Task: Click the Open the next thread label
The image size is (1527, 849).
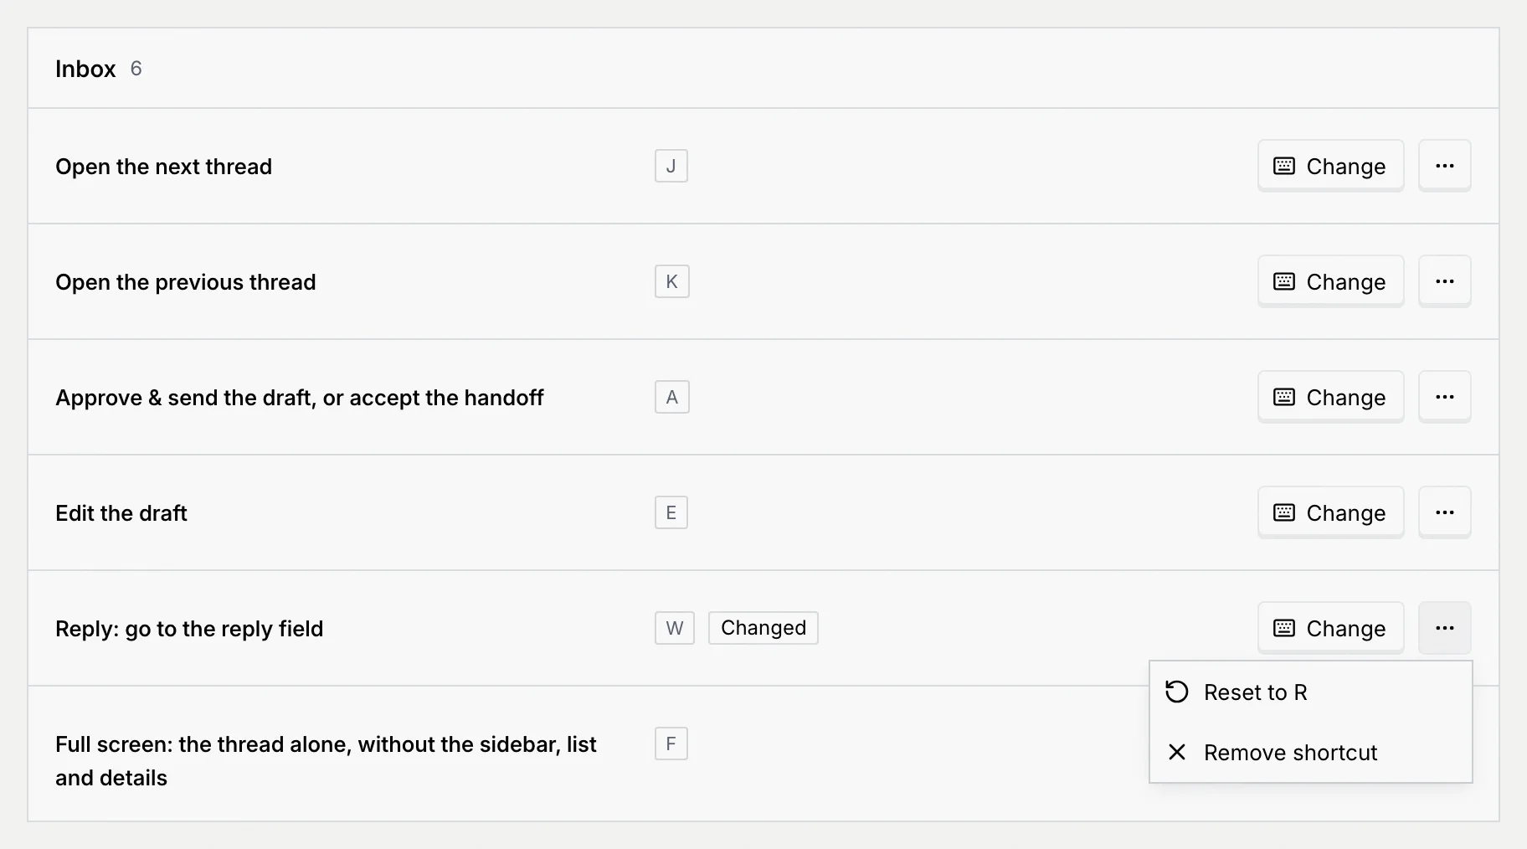Action: coord(164,167)
